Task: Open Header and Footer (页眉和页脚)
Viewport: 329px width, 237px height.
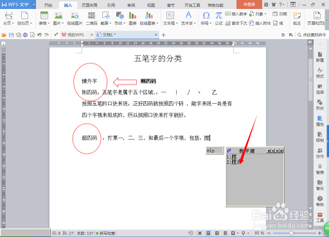Action: point(317,19)
